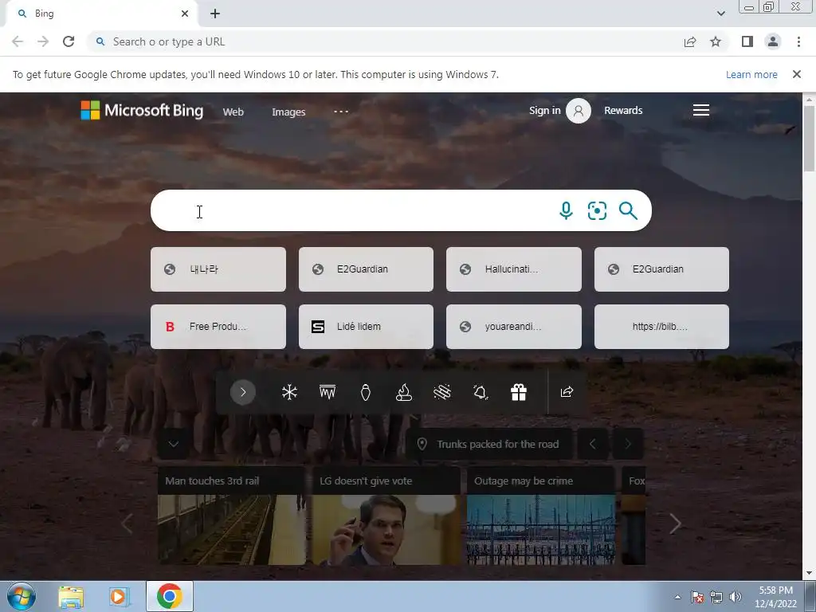The width and height of the screenshot is (816, 612).
Task: Click the icicles icon in holiday bar
Action: [x=328, y=392]
